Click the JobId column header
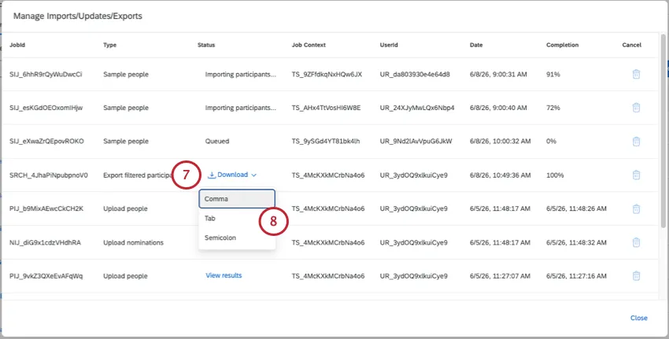 (17, 45)
